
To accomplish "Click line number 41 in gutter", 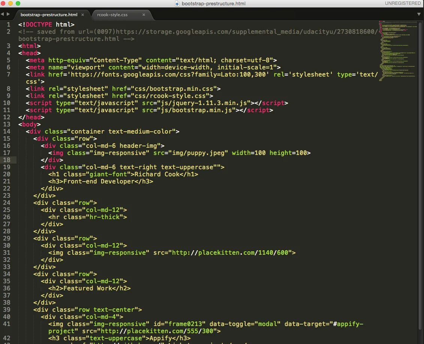I will (x=7, y=324).
